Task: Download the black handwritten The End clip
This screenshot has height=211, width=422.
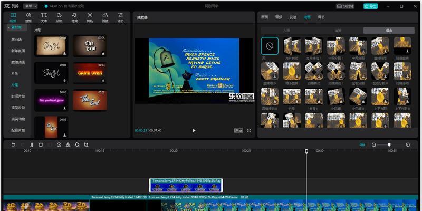Action: pos(64,81)
